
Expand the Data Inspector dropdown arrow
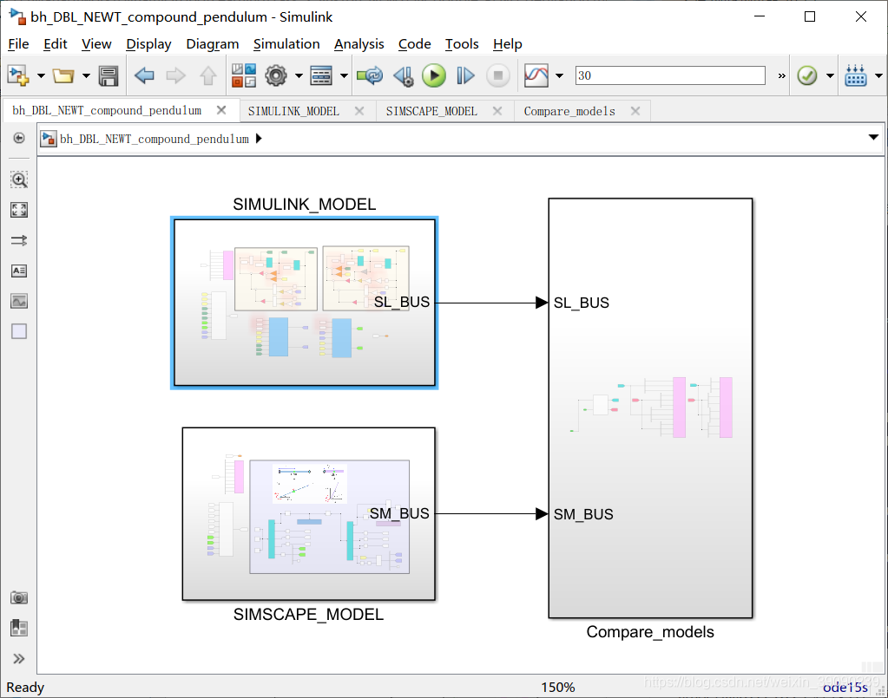coord(560,75)
